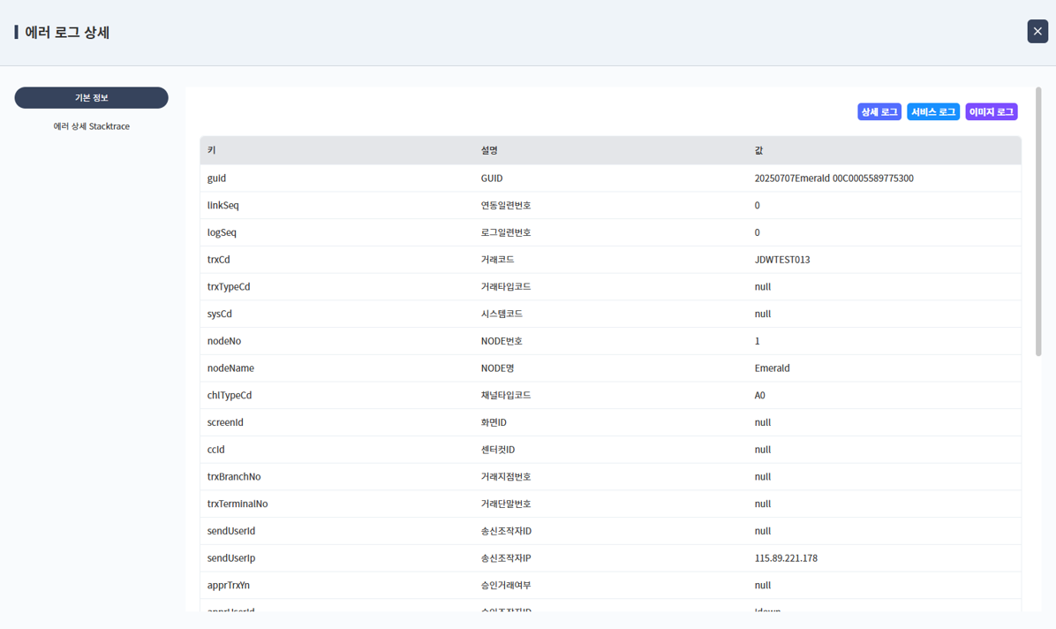Click the 값 column header
The image size is (1056, 629).
pyautogui.click(x=759, y=150)
